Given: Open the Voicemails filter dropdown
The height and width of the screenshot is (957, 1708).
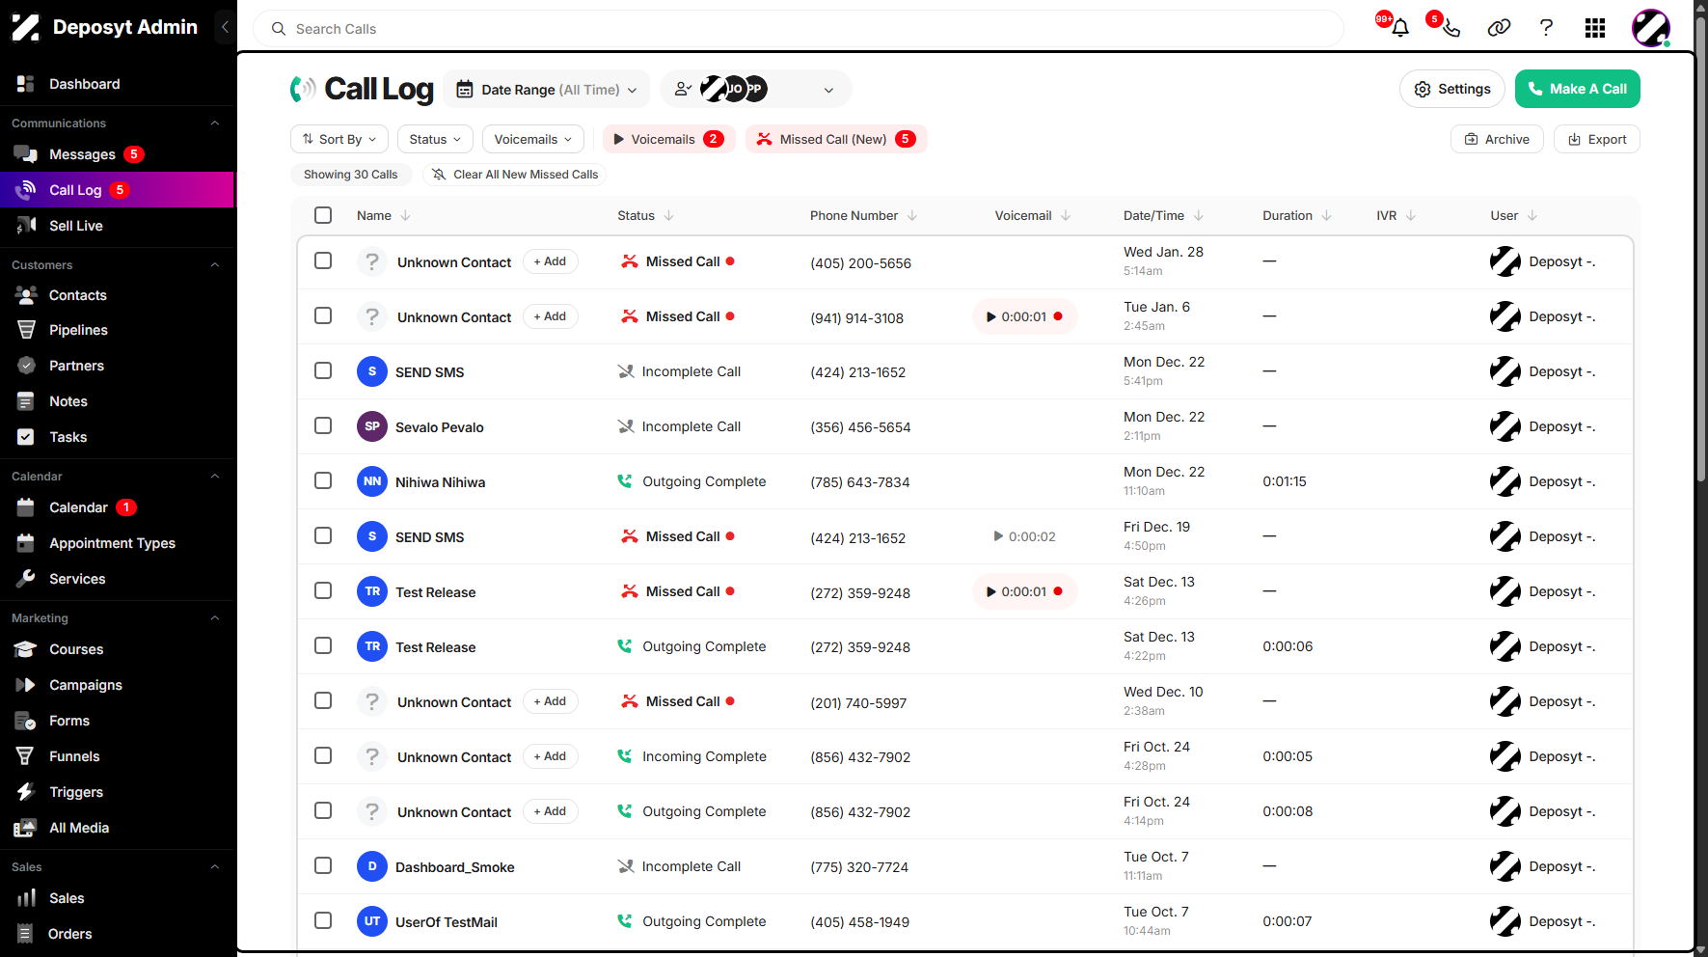Looking at the screenshot, I should (533, 139).
